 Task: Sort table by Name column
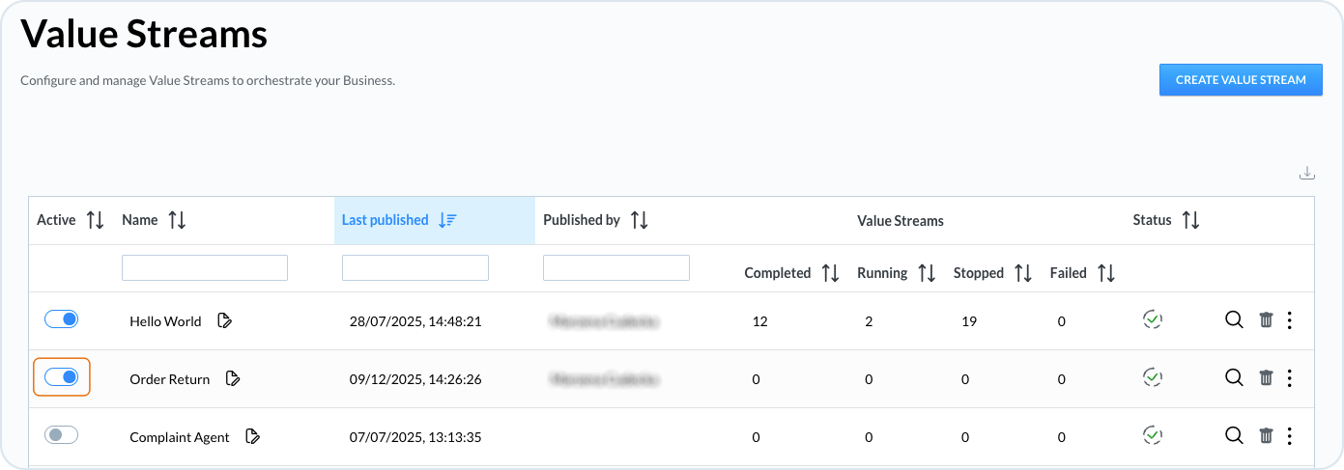coord(177,220)
